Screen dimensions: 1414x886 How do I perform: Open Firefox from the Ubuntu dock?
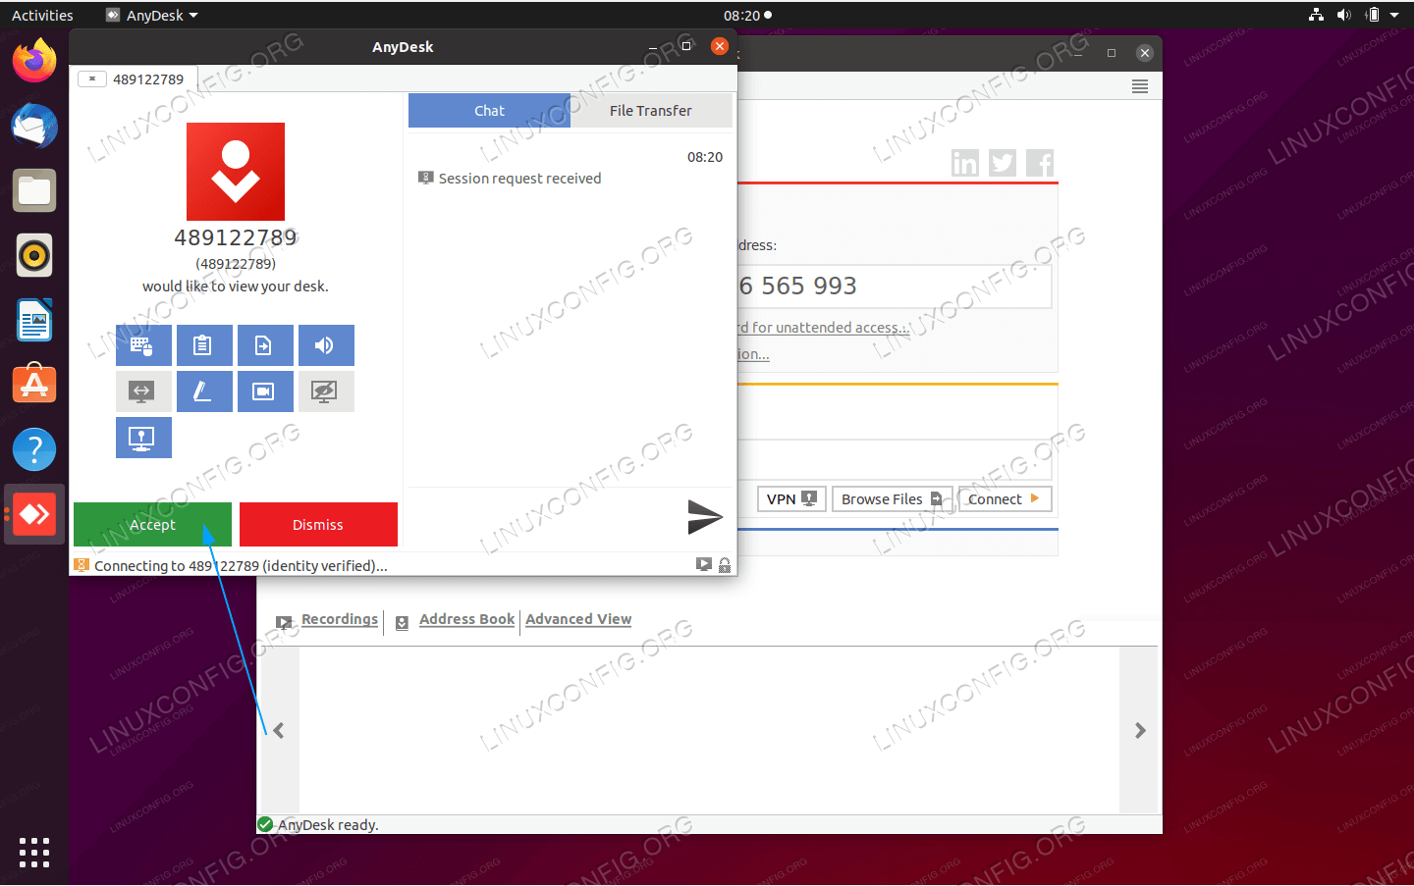[x=34, y=62]
